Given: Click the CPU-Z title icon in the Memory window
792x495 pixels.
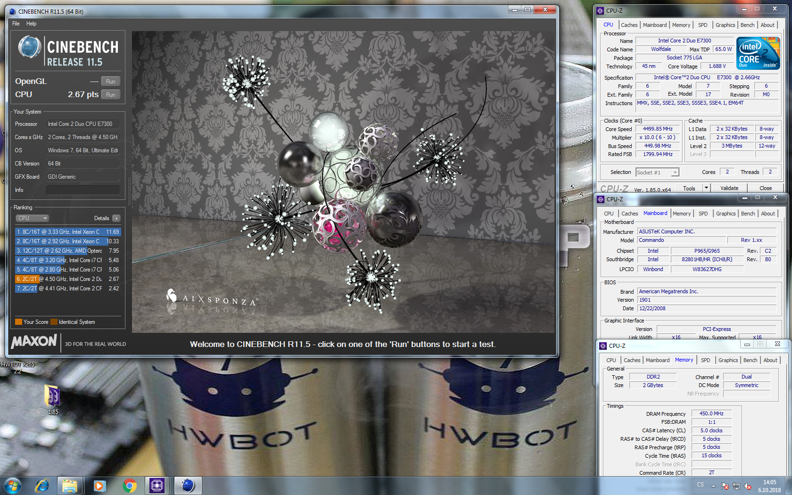Looking at the screenshot, I should (x=603, y=346).
